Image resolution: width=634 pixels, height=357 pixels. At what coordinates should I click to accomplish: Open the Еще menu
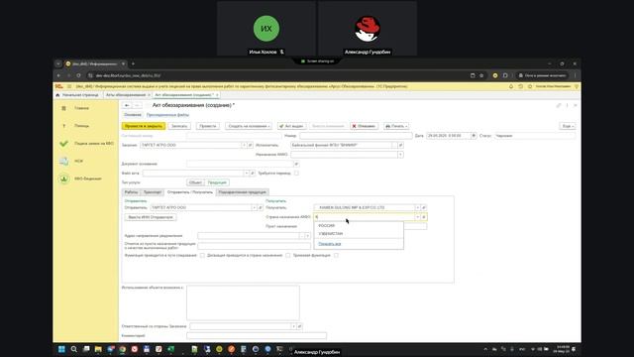568,126
